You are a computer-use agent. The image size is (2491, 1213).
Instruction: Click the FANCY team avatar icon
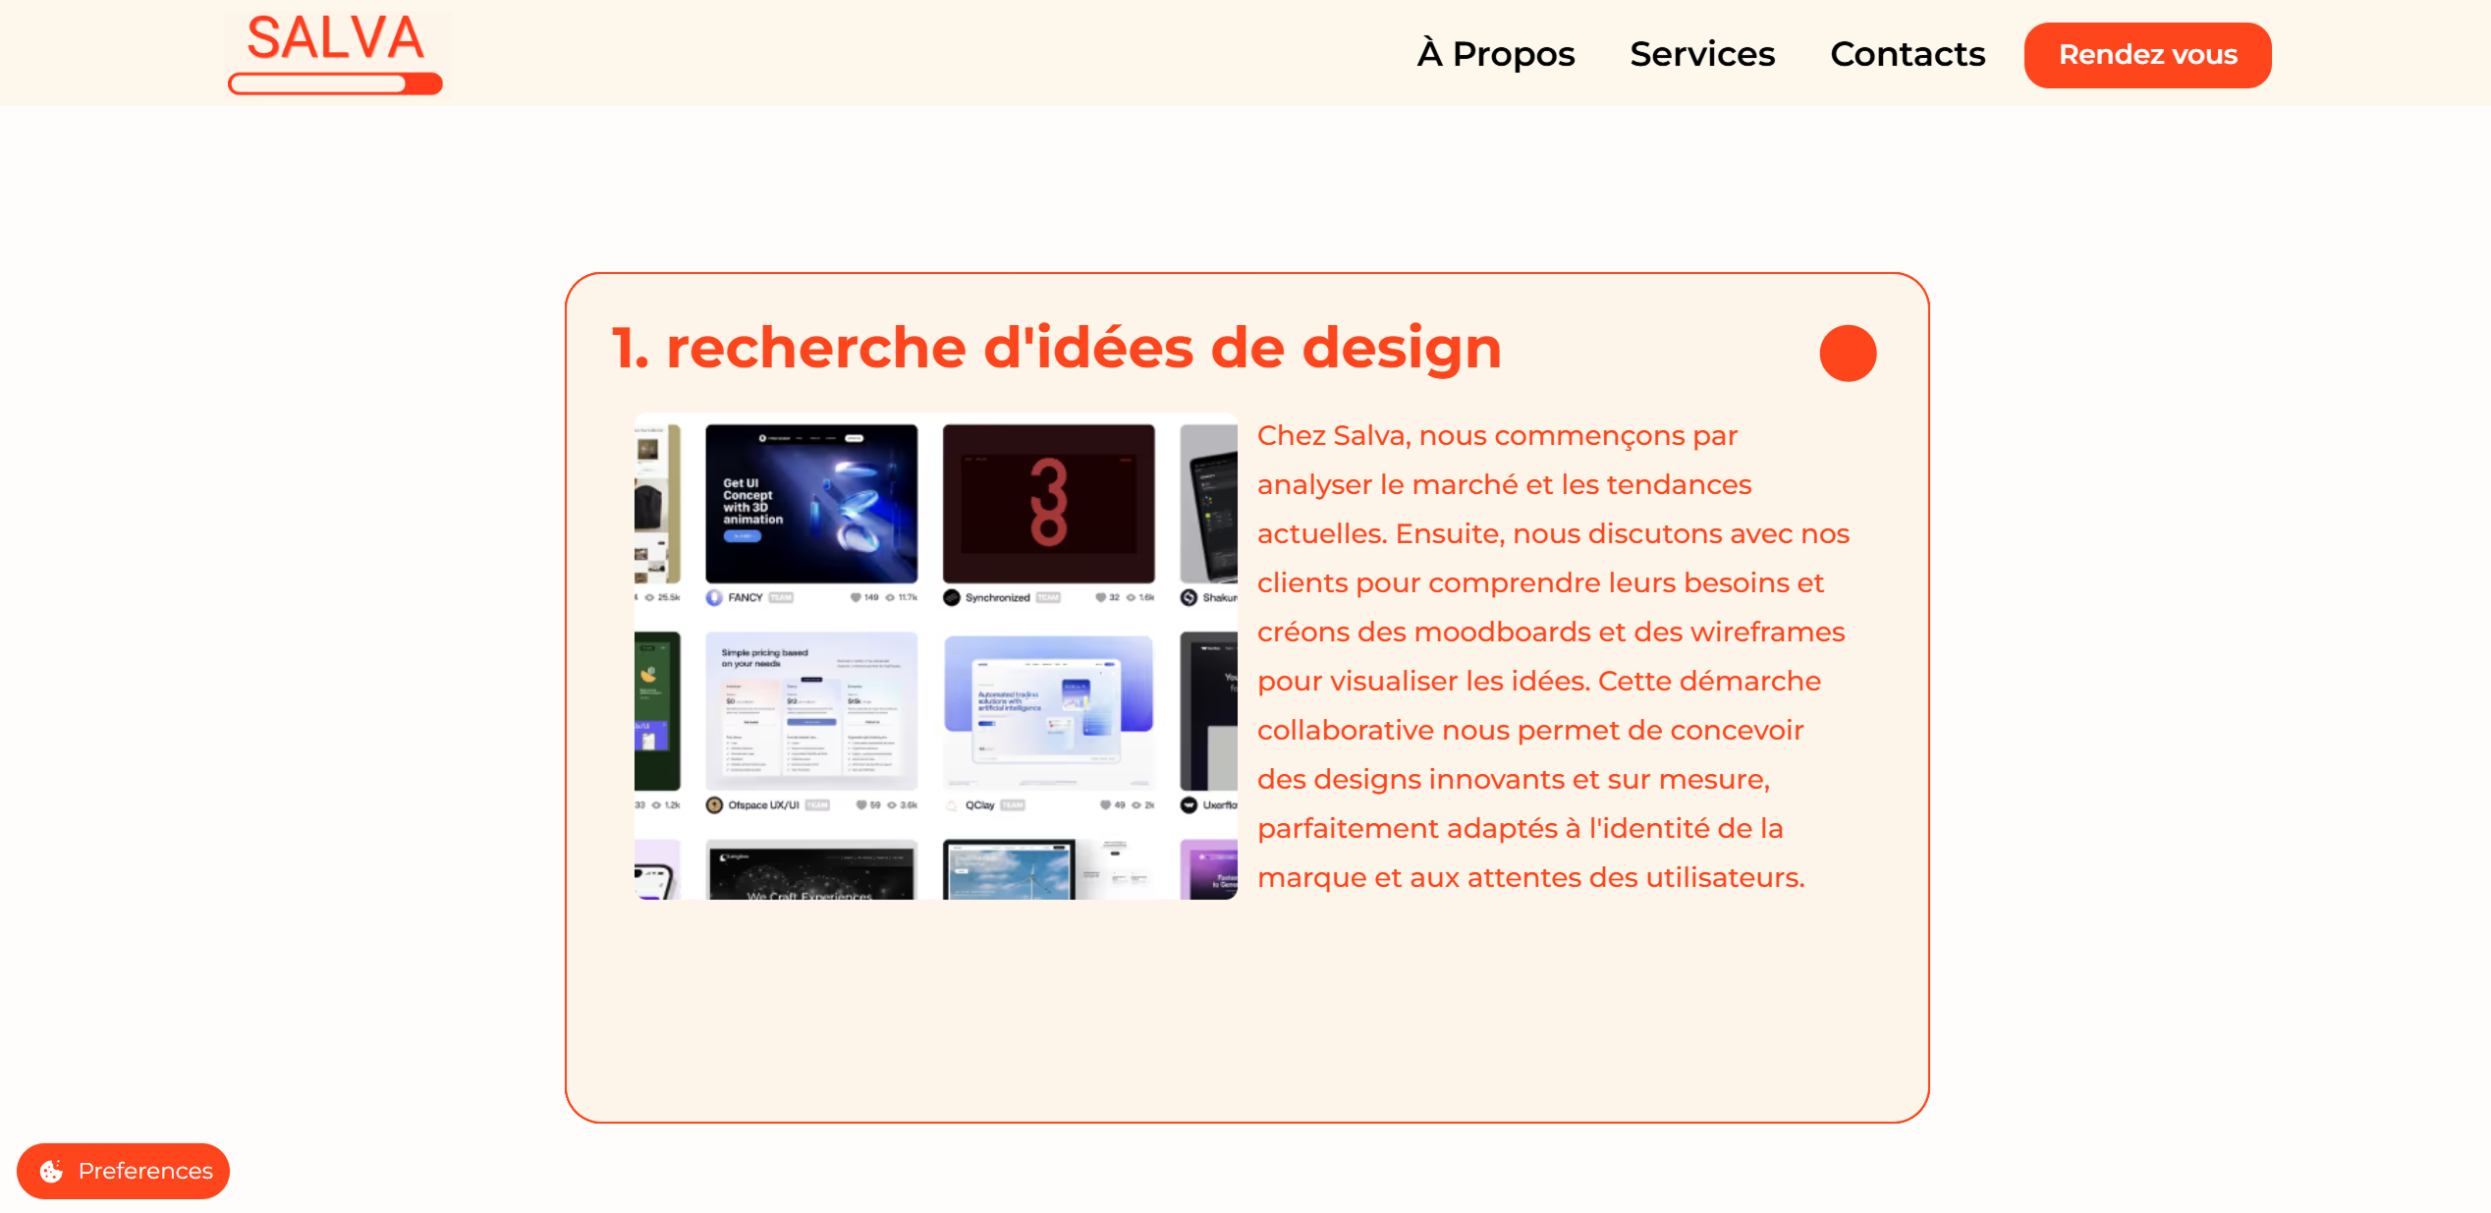click(714, 598)
